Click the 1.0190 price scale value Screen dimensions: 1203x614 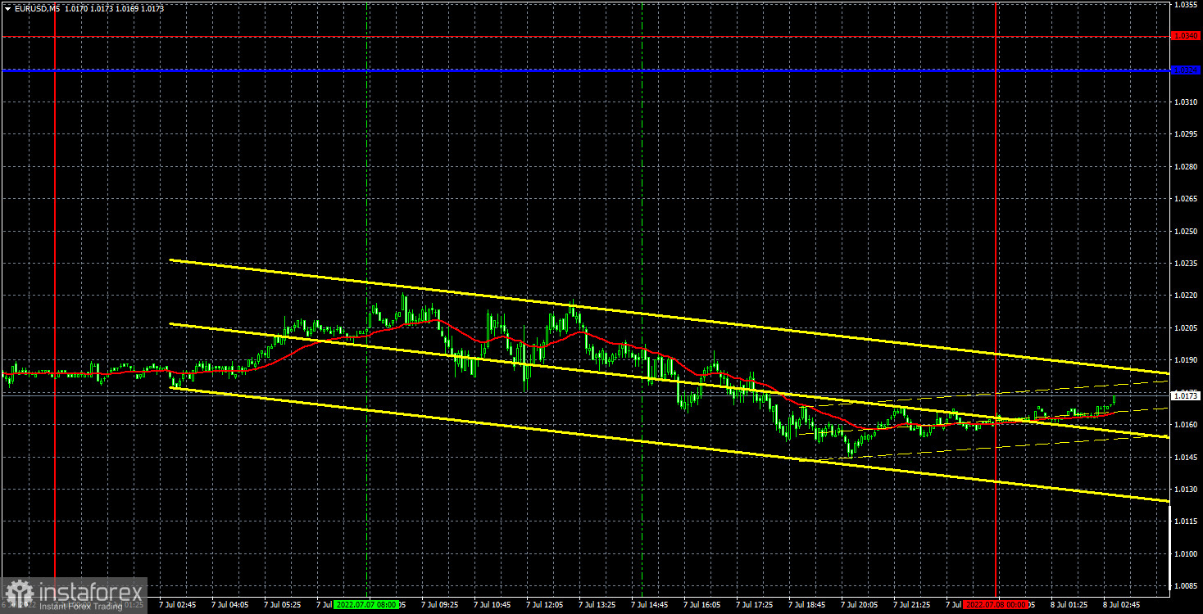coord(1186,359)
